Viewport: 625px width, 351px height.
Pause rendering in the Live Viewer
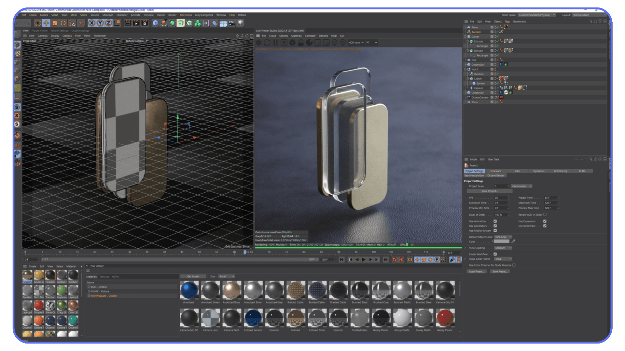click(276, 42)
